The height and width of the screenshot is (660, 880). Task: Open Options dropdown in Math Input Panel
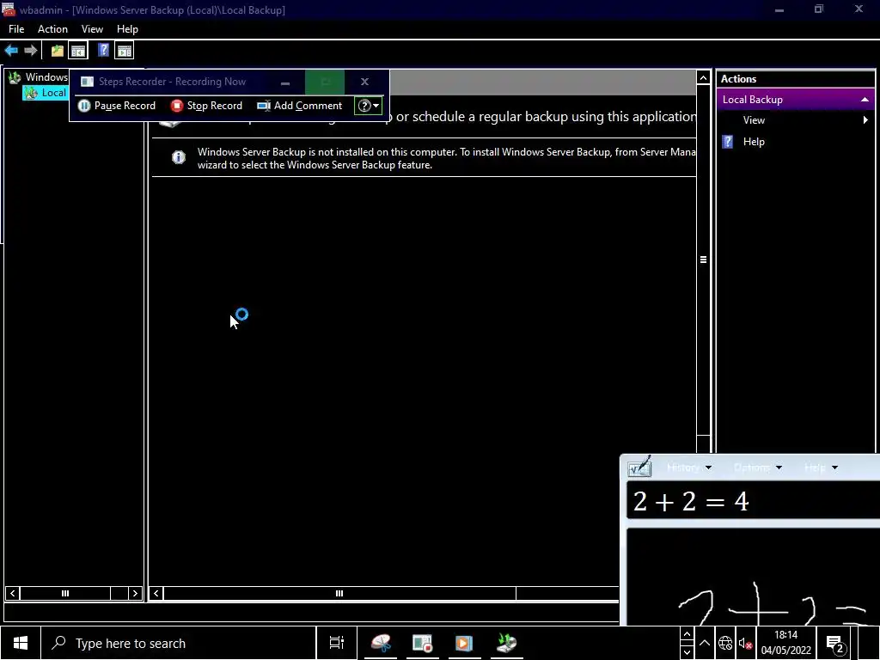click(x=758, y=467)
